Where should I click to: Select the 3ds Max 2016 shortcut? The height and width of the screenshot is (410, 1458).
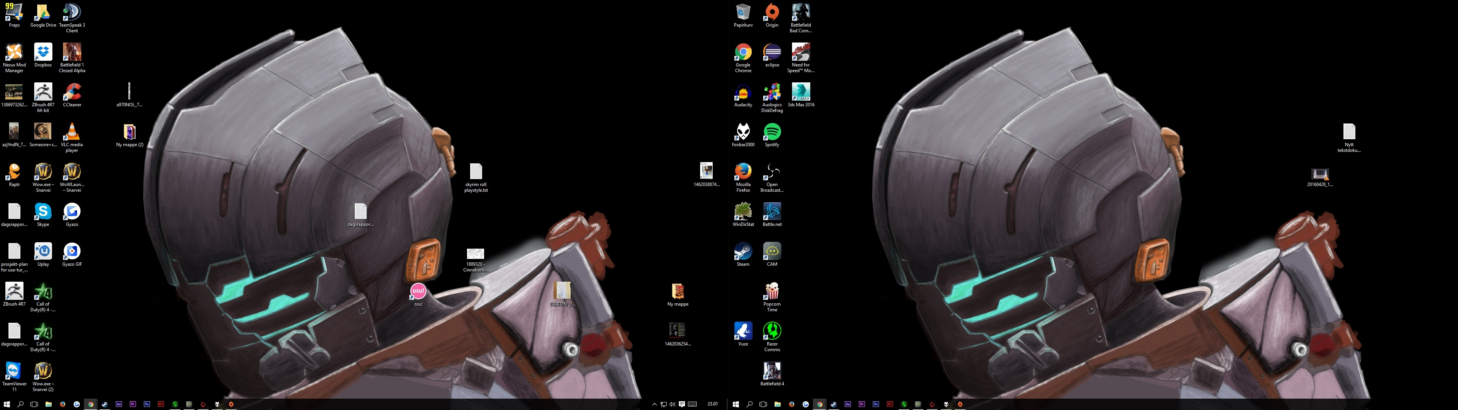coord(801,95)
